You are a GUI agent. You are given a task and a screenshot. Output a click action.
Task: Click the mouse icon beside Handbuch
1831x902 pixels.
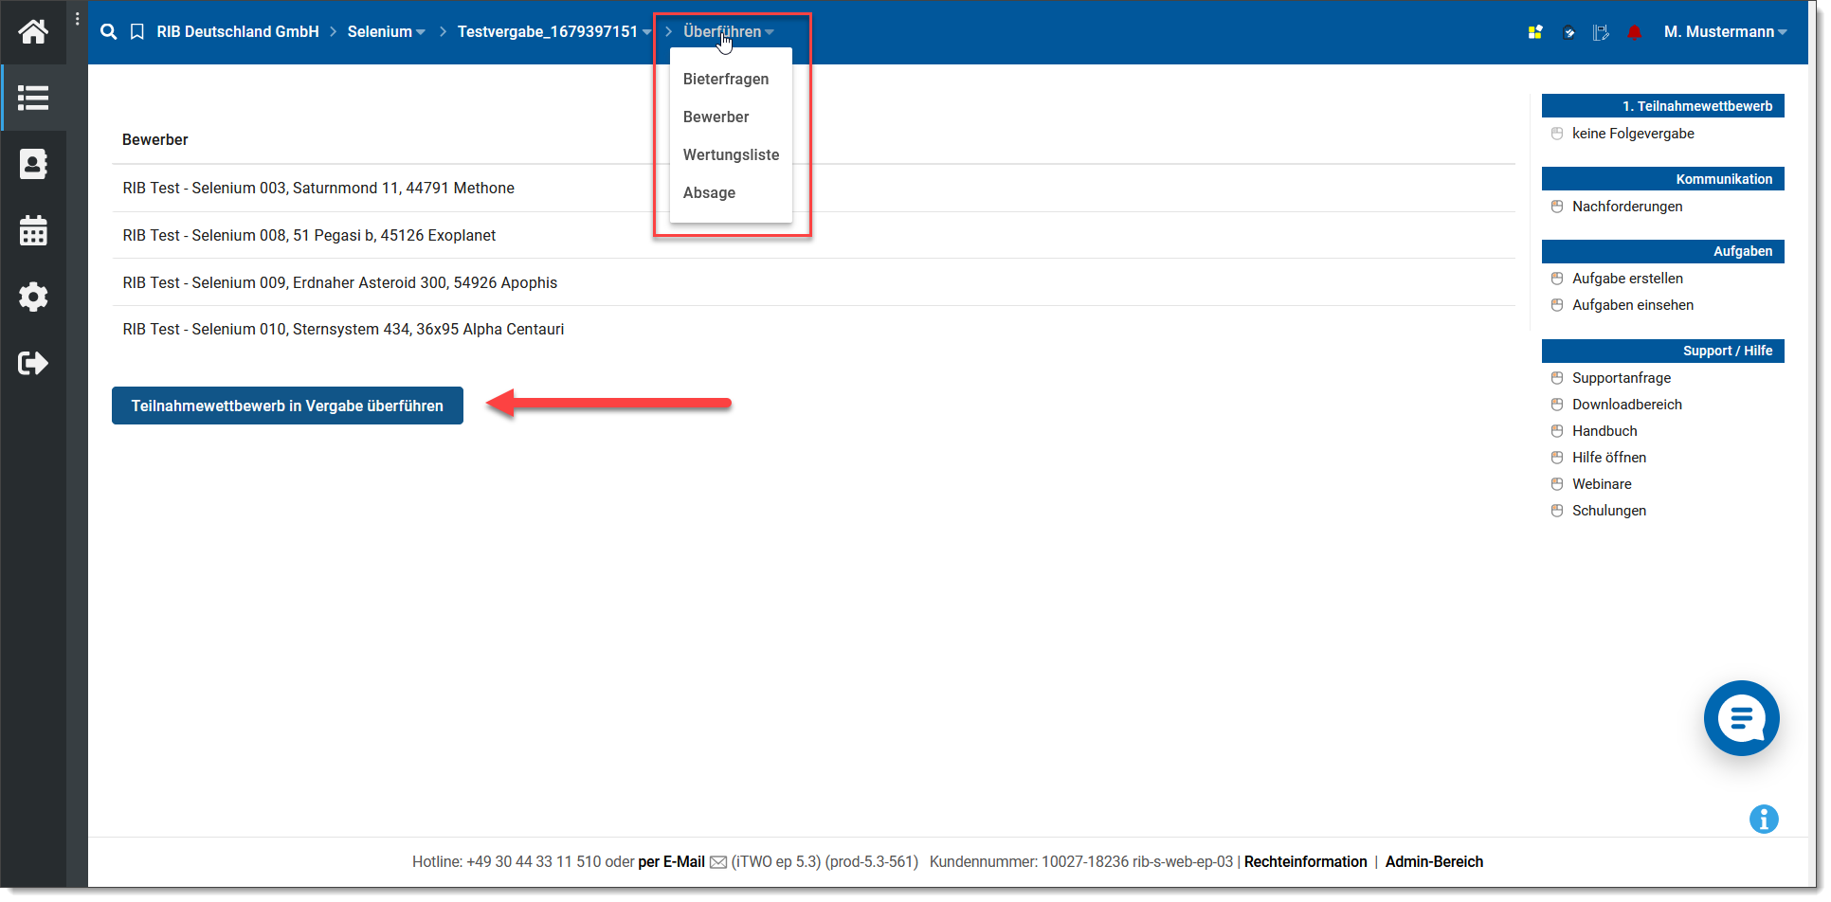1557,431
